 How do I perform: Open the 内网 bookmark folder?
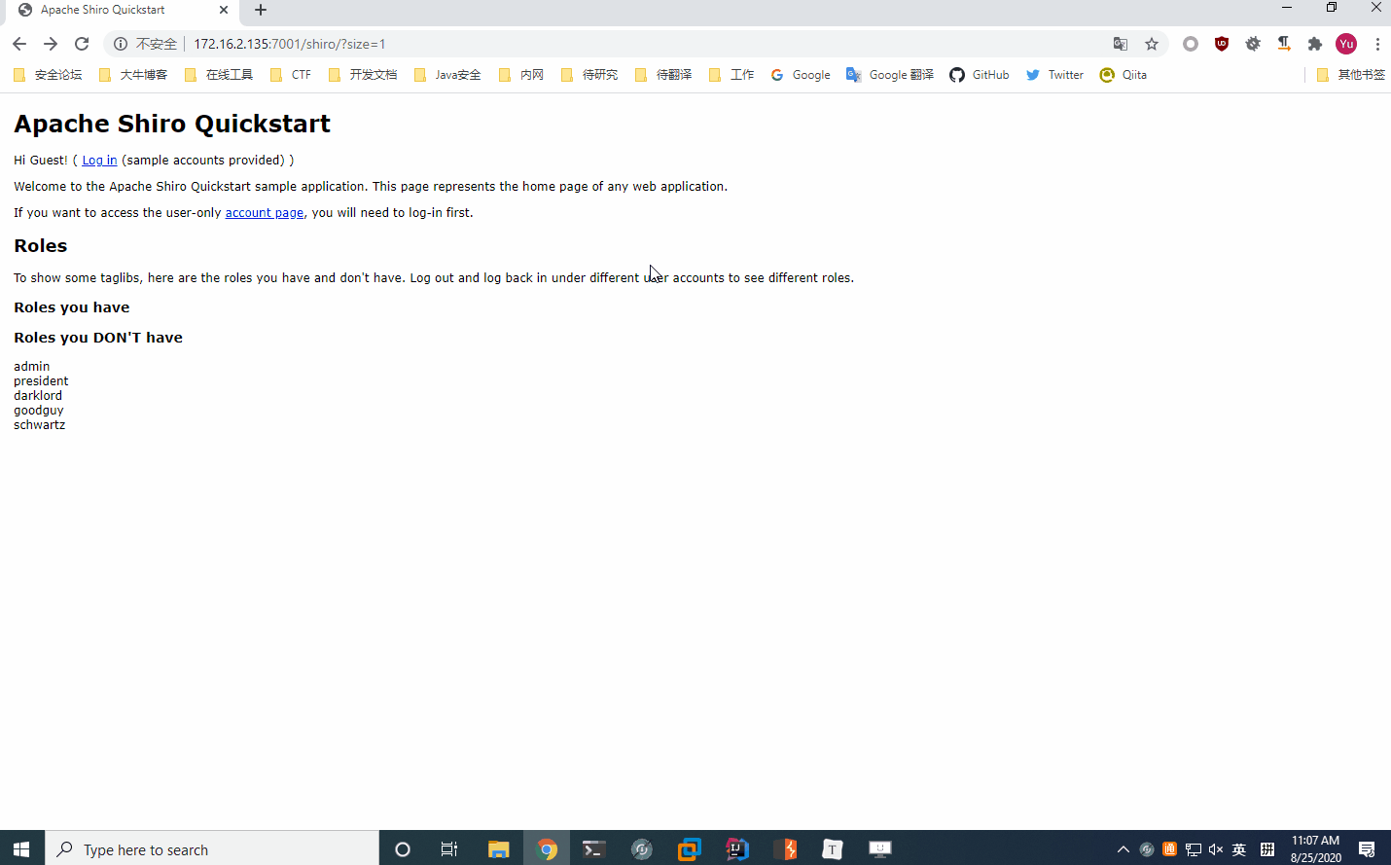(521, 75)
